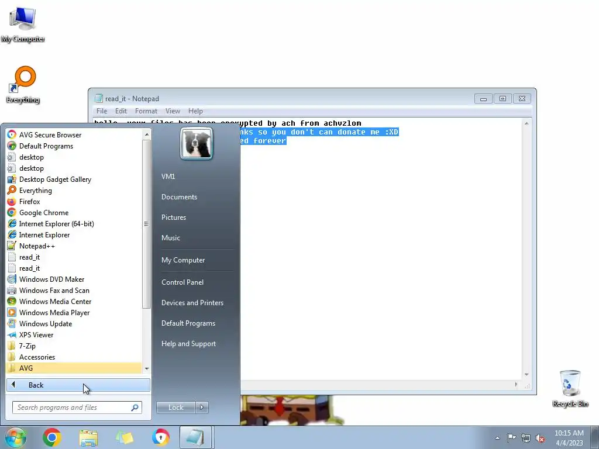This screenshot has height=449, width=599.
Task: Click the Action Center flag tray icon
Action: [511, 438]
